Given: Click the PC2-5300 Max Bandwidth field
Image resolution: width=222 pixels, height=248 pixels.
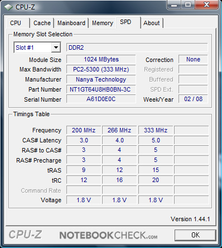Looking at the screenshot, I should pos(101,69).
